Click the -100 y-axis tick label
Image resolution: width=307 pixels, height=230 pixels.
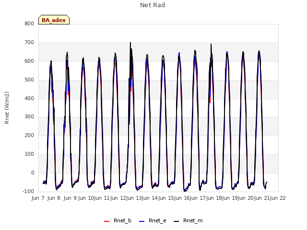click(x=28, y=191)
